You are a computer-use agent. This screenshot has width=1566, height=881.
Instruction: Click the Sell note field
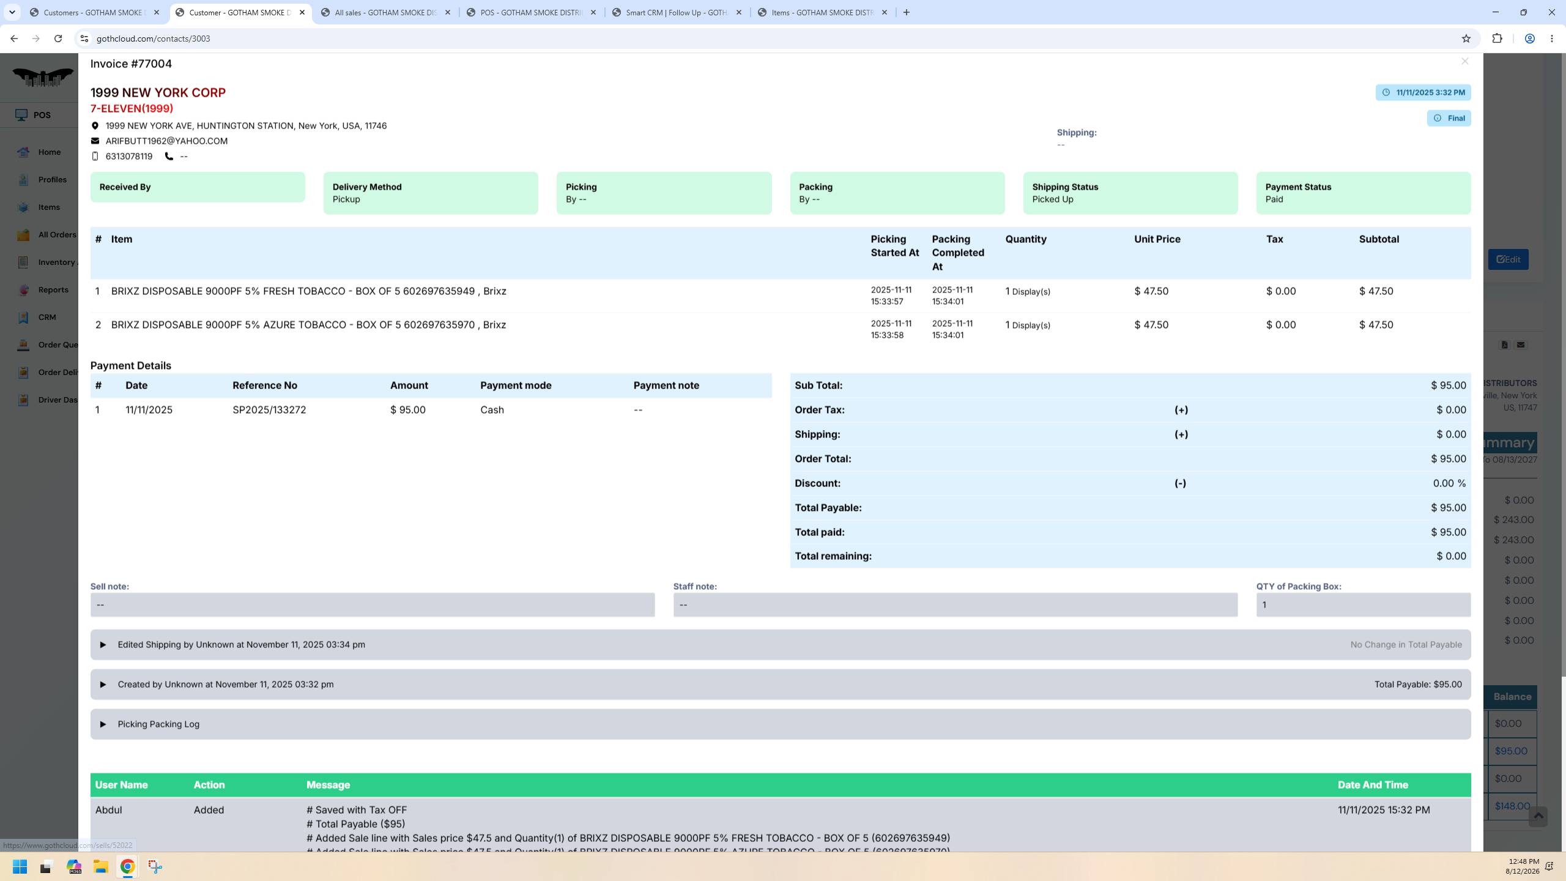click(373, 605)
